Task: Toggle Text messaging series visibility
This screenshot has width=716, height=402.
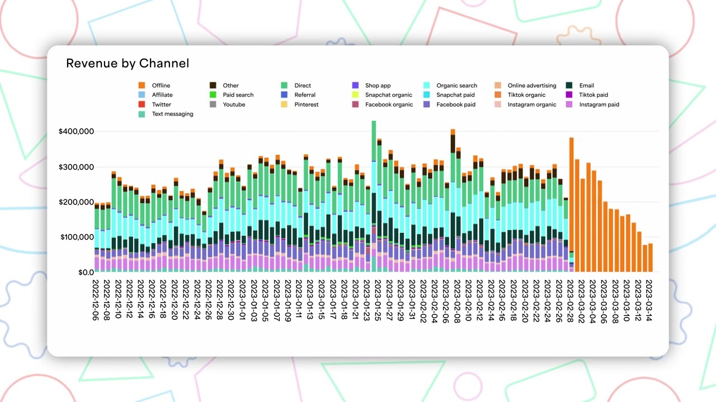Action: point(143,114)
